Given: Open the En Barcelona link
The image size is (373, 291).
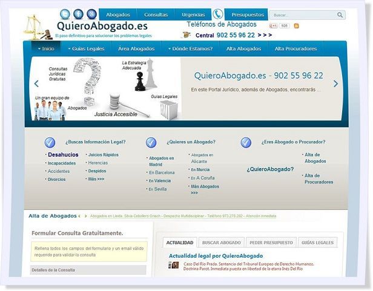Looking at the screenshot, I should pyautogui.click(x=162, y=172).
